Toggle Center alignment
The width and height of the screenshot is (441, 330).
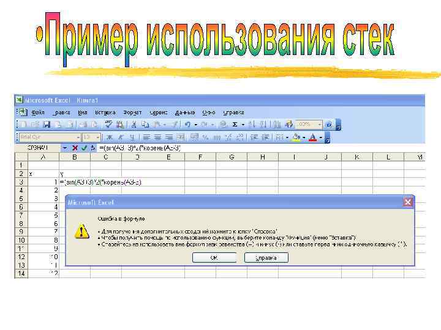158,137
